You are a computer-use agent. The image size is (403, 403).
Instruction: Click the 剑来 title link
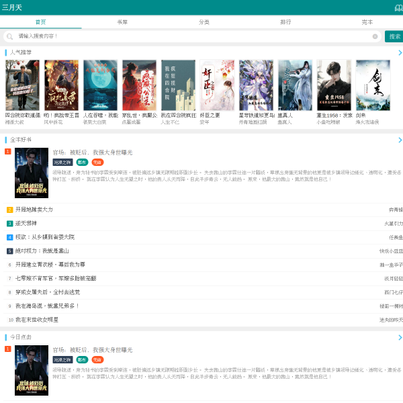click(x=361, y=115)
